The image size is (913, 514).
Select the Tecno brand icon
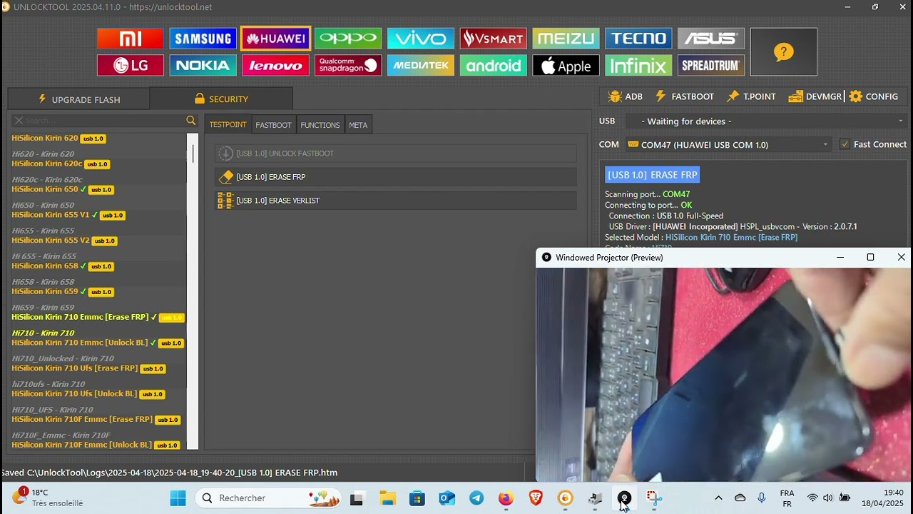pyautogui.click(x=639, y=39)
